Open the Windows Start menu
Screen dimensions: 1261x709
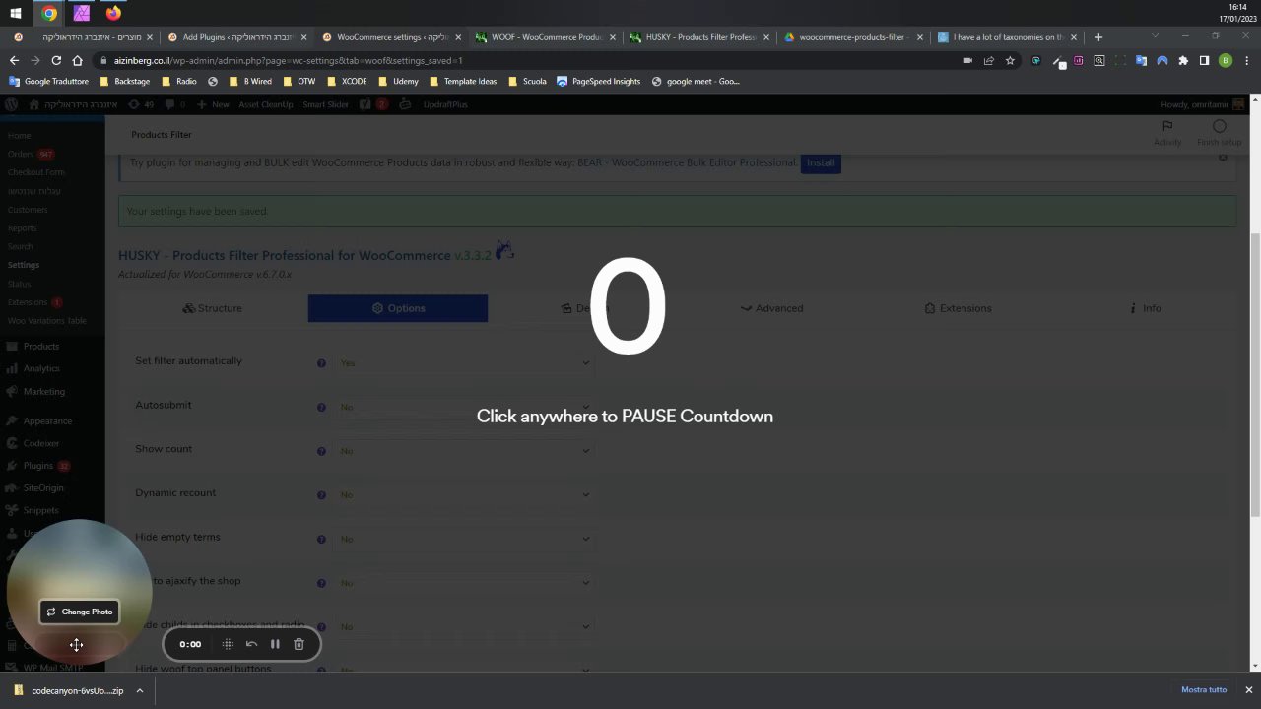coord(16,13)
